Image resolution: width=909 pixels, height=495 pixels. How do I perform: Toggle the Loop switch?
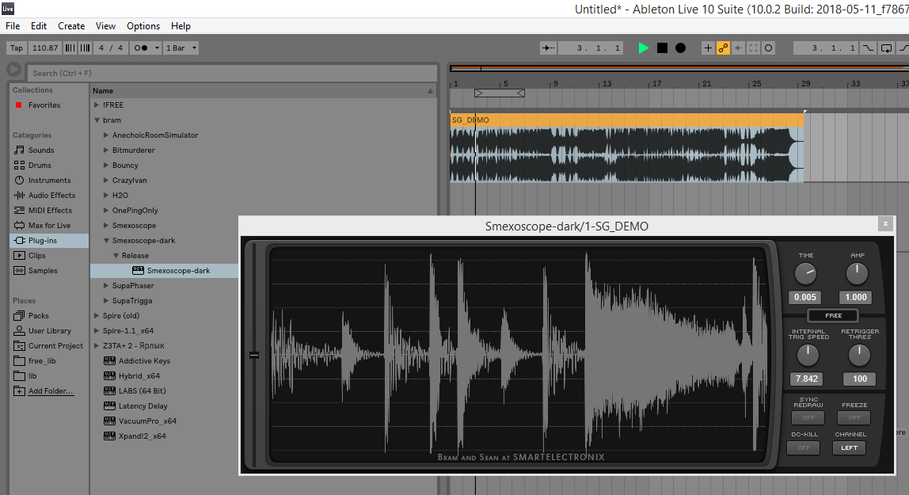pos(886,48)
